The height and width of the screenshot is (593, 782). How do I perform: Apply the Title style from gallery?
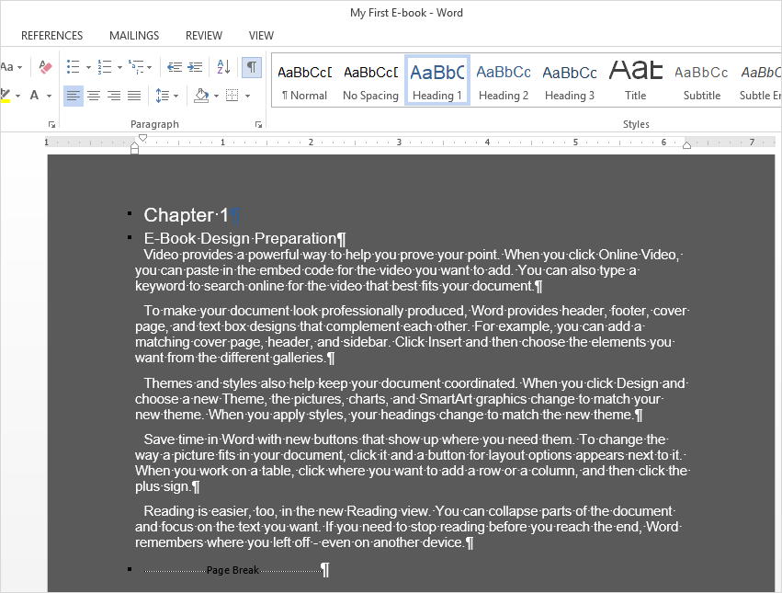[636, 80]
